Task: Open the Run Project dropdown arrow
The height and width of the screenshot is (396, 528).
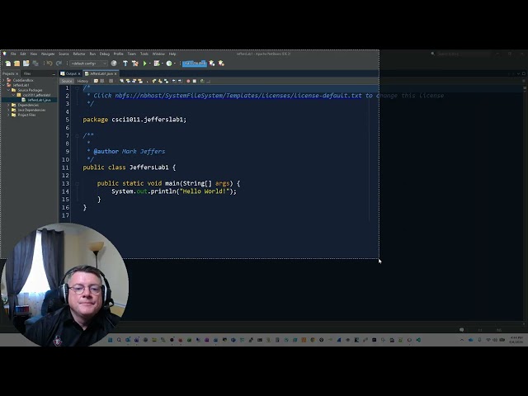Action: point(149,64)
